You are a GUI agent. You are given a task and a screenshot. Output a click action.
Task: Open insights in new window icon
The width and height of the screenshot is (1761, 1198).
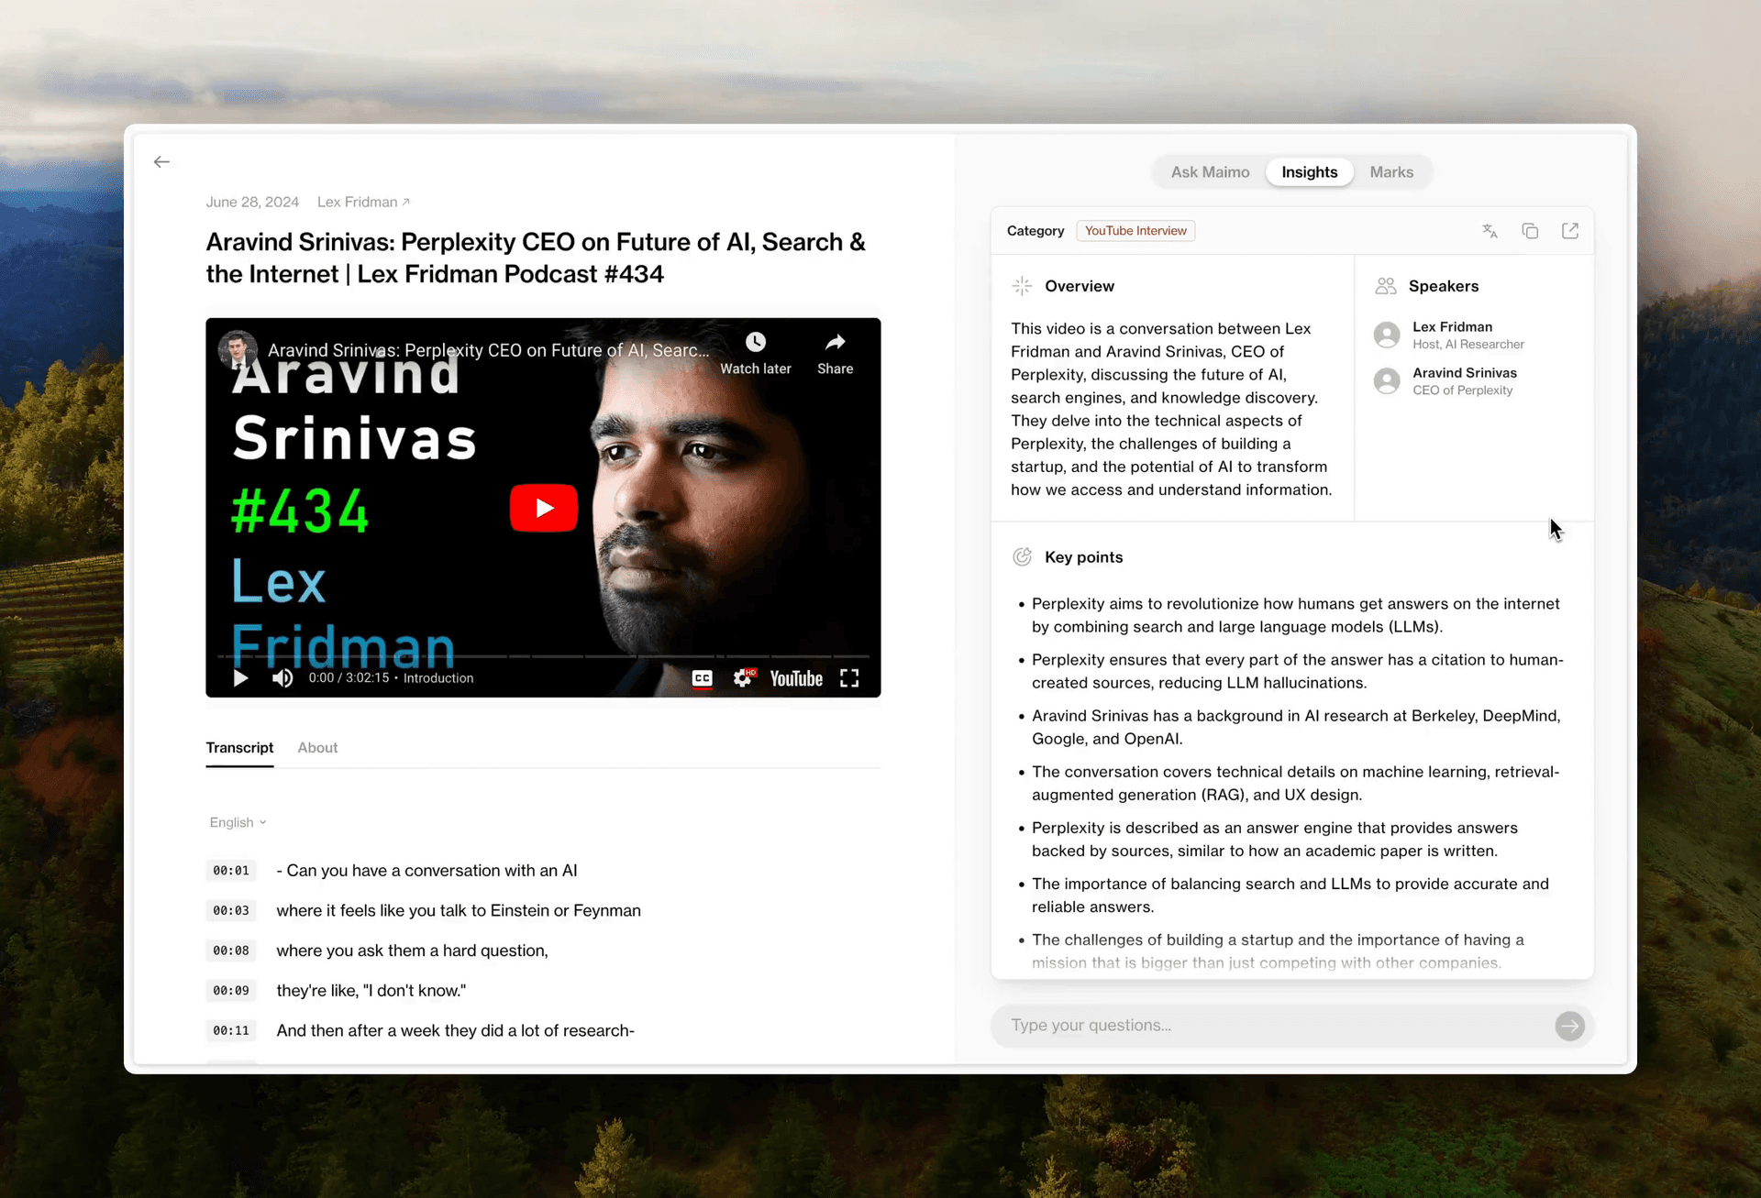click(1570, 231)
